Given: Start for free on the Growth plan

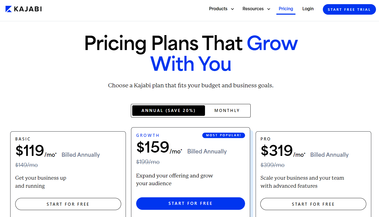Looking at the screenshot, I should (x=191, y=203).
